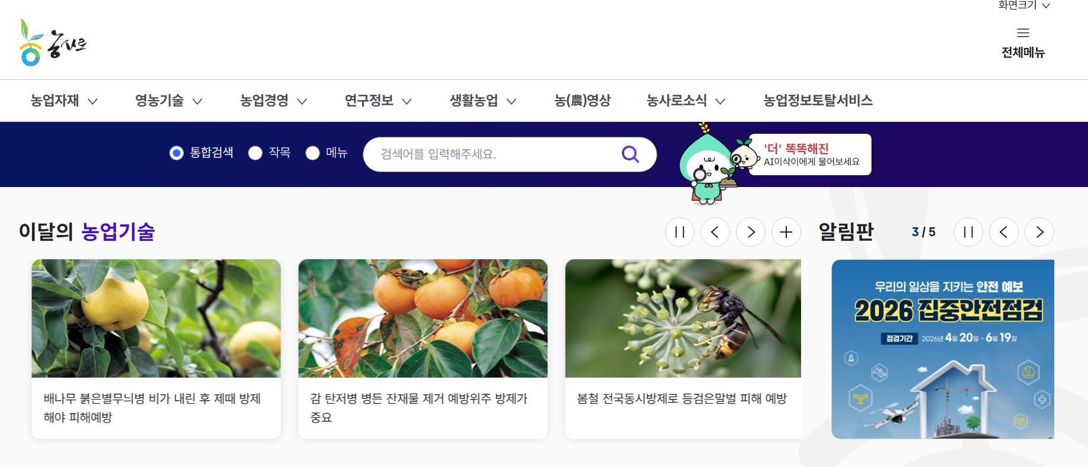Select the 통합검색 radio button
This screenshot has height=467, width=1088.
[x=176, y=153]
